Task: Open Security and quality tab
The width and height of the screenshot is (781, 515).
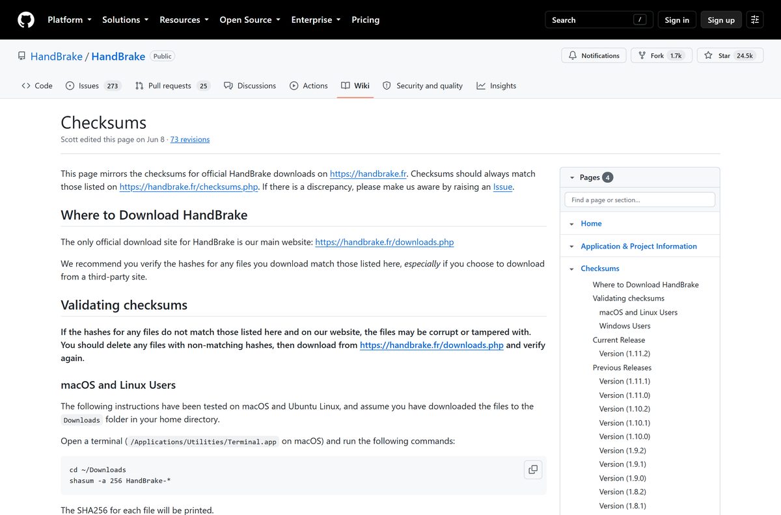Action: click(422, 86)
